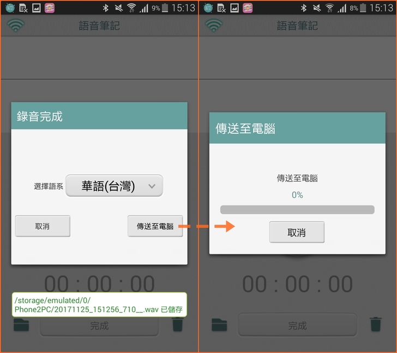397x353 pixels.
Task: Tap the 語音筆記 title on the right screen
Action: pos(297,26)
